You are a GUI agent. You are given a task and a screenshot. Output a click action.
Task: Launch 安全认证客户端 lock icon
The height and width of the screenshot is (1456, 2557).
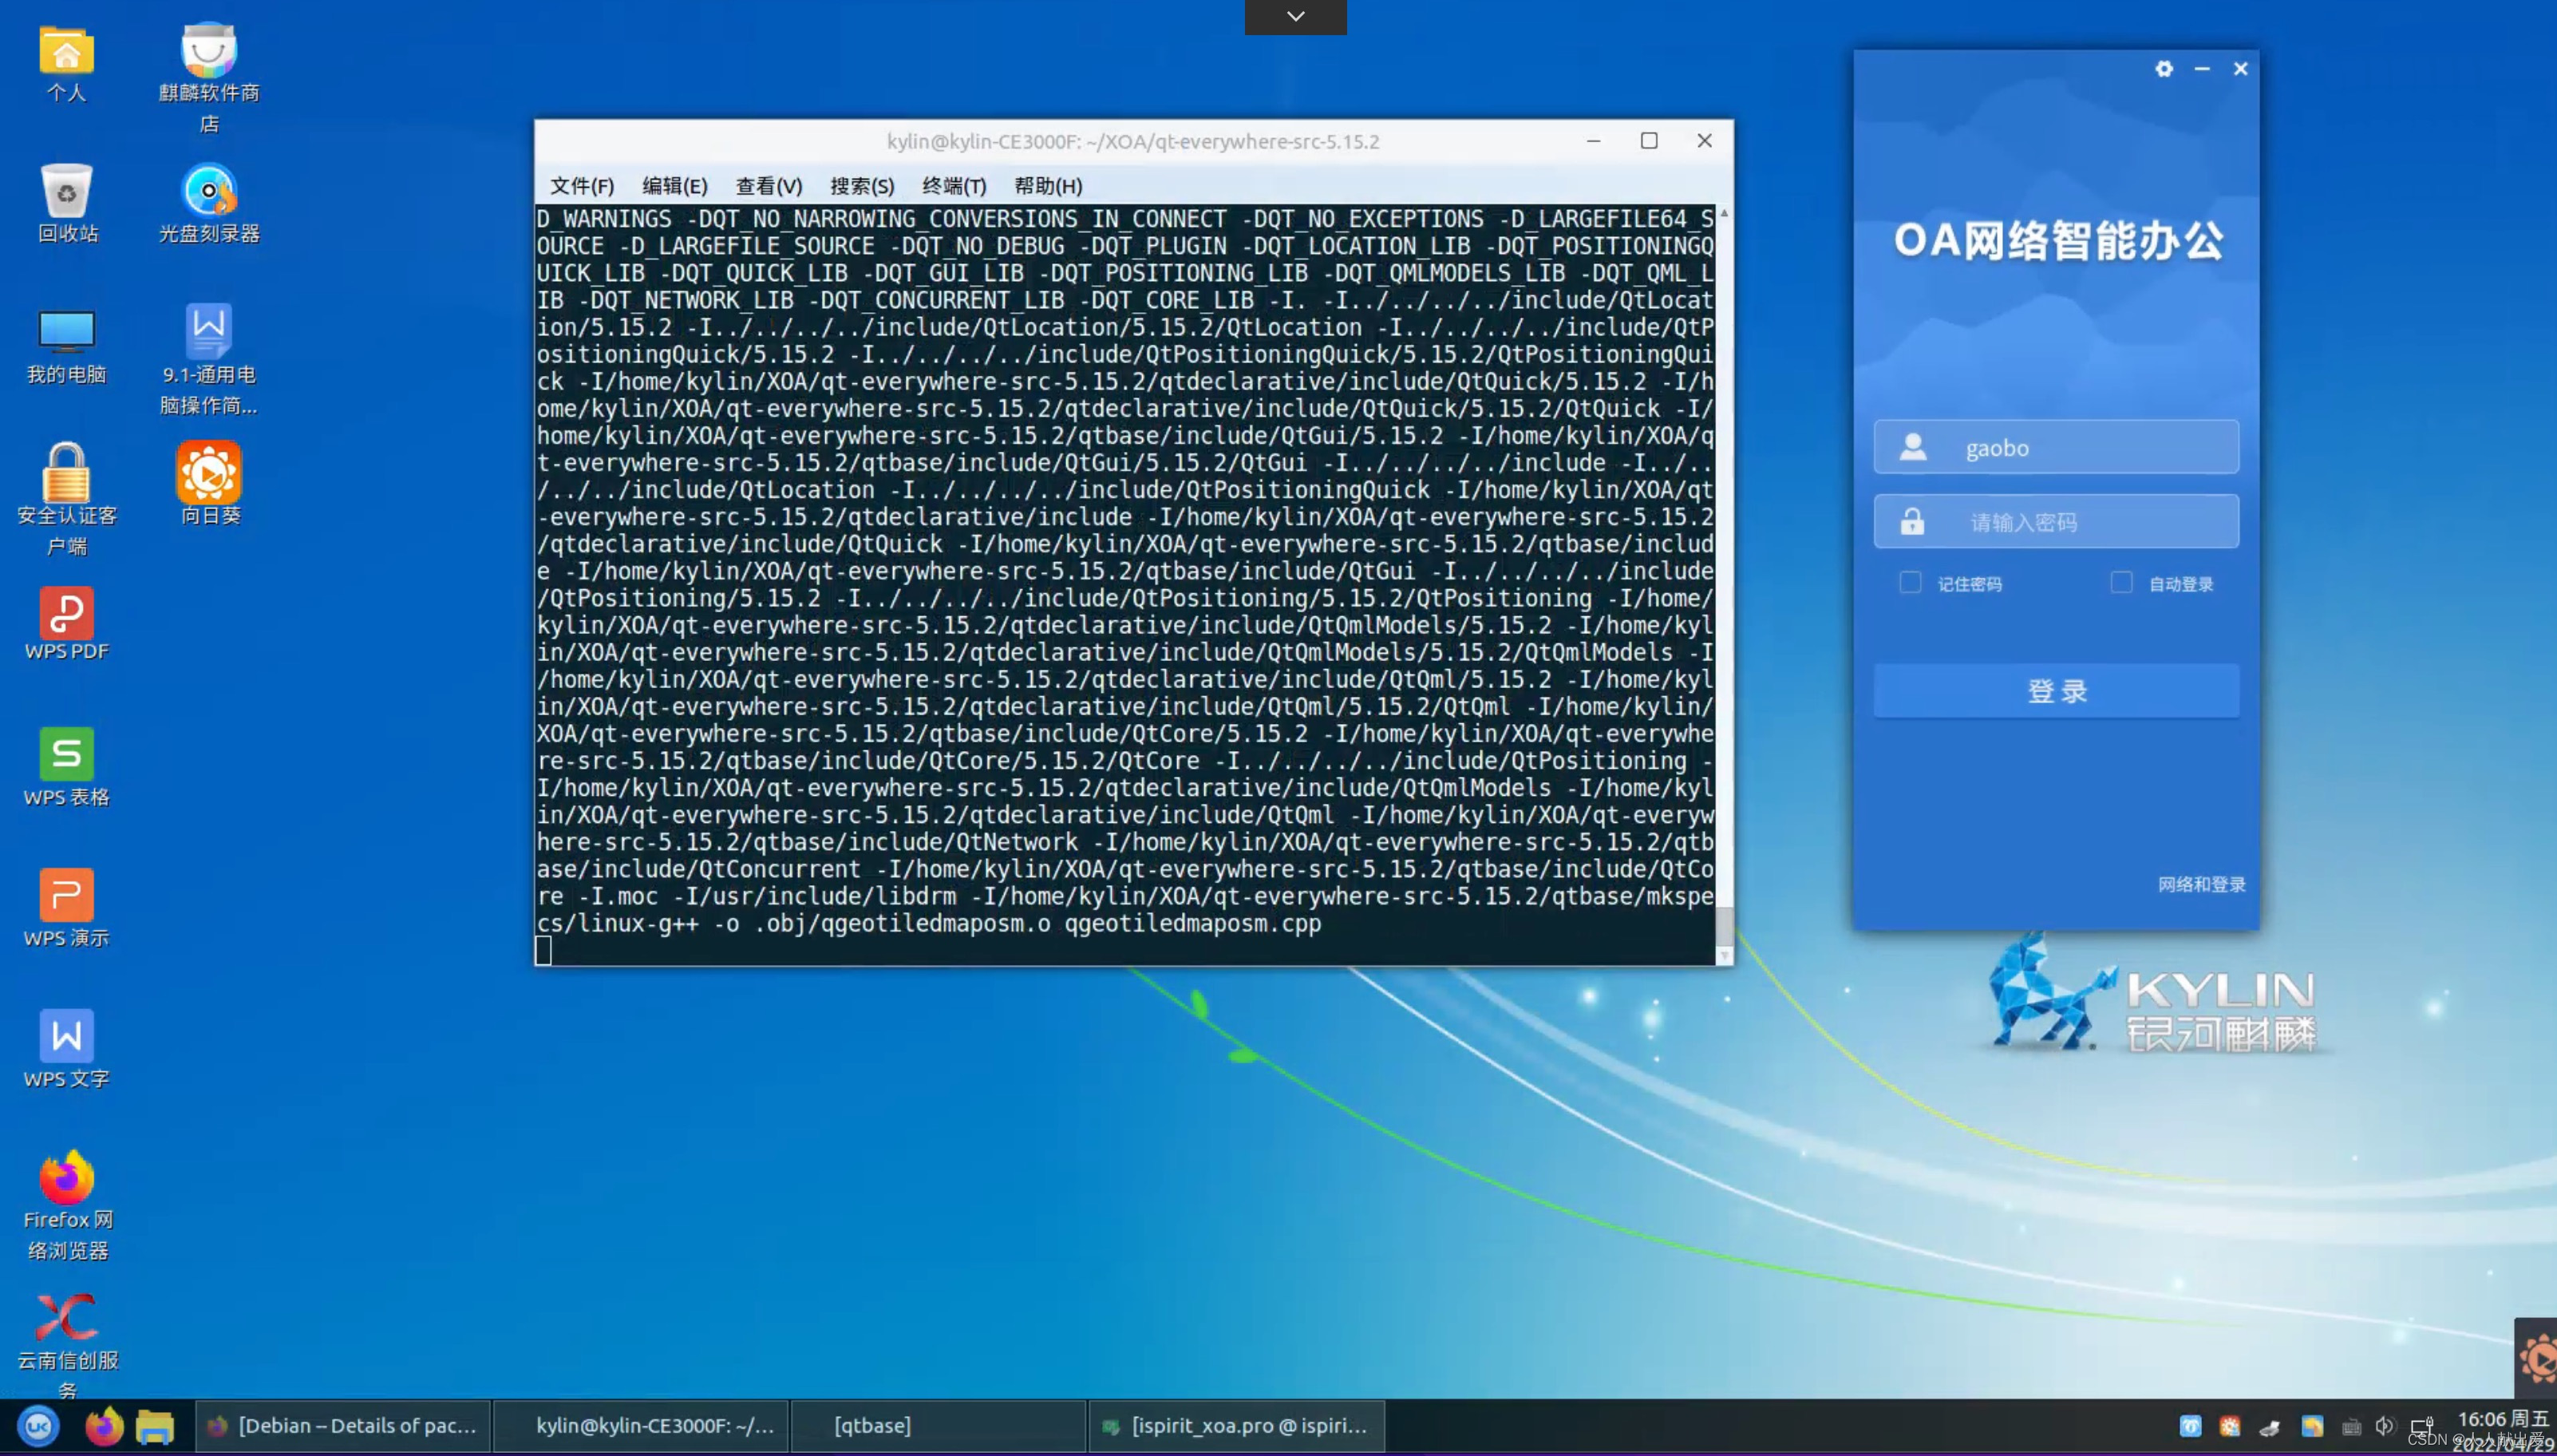(67, 500)
